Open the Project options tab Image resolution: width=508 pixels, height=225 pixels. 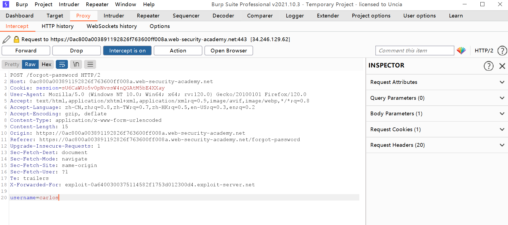(371, 16)
